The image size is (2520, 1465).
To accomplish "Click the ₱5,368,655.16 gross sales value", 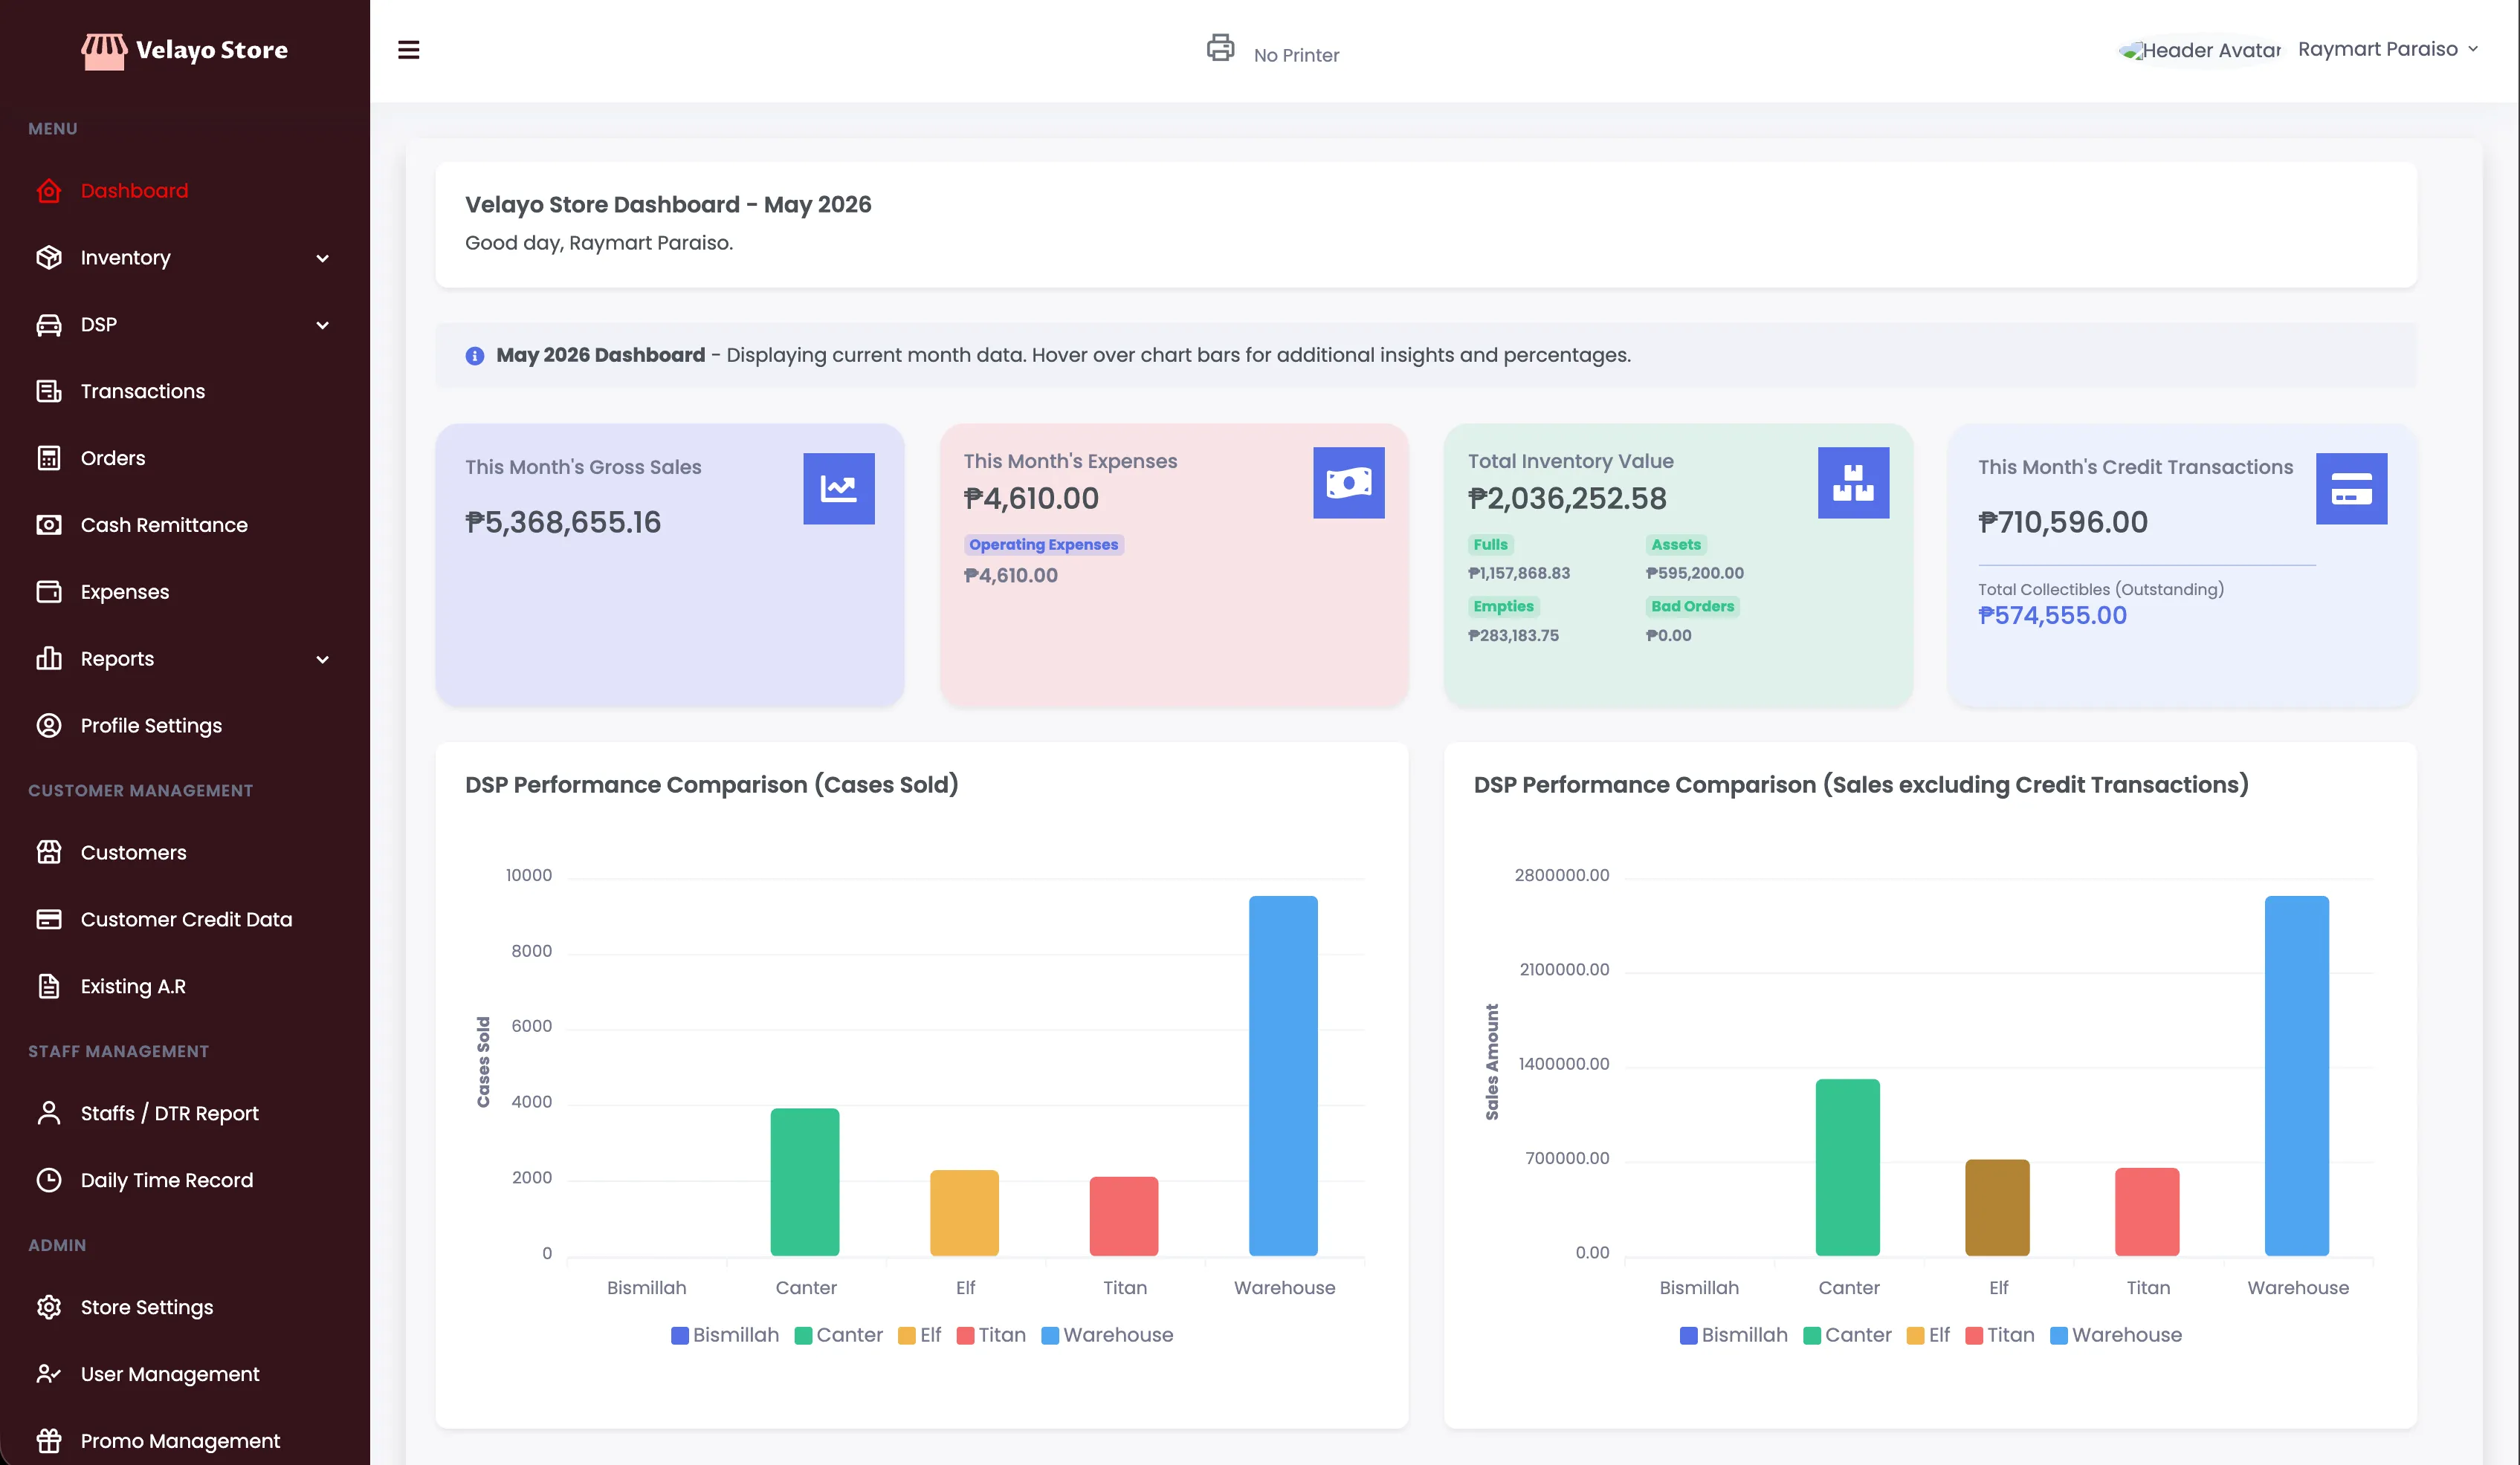I will point(563,523).
